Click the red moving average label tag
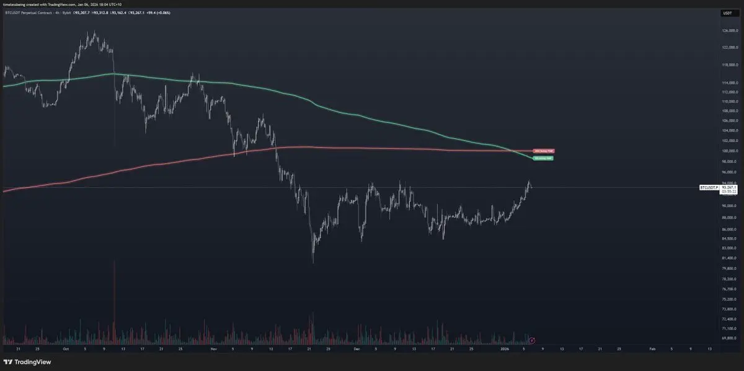 [544, 151]
